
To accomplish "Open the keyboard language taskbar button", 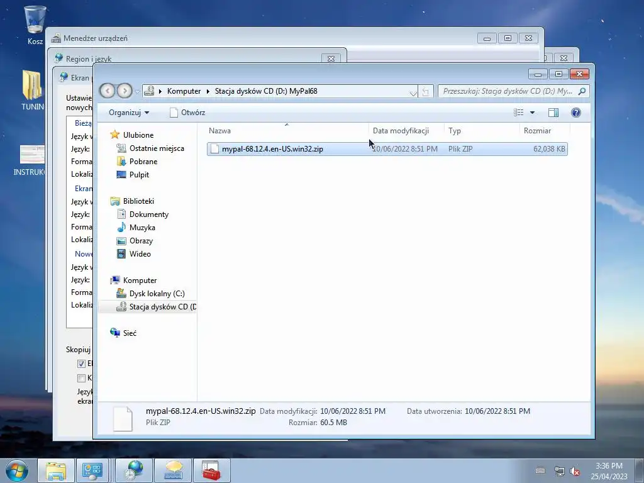I will (x=174, y=470).
